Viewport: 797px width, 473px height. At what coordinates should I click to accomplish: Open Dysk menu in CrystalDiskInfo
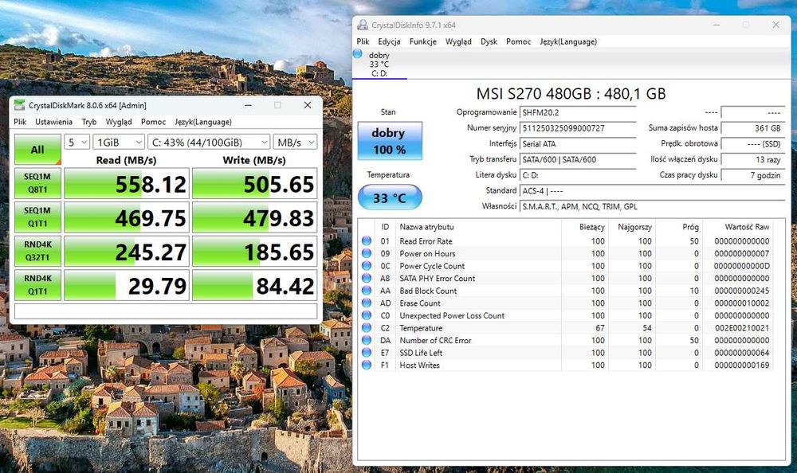[489, 41]
